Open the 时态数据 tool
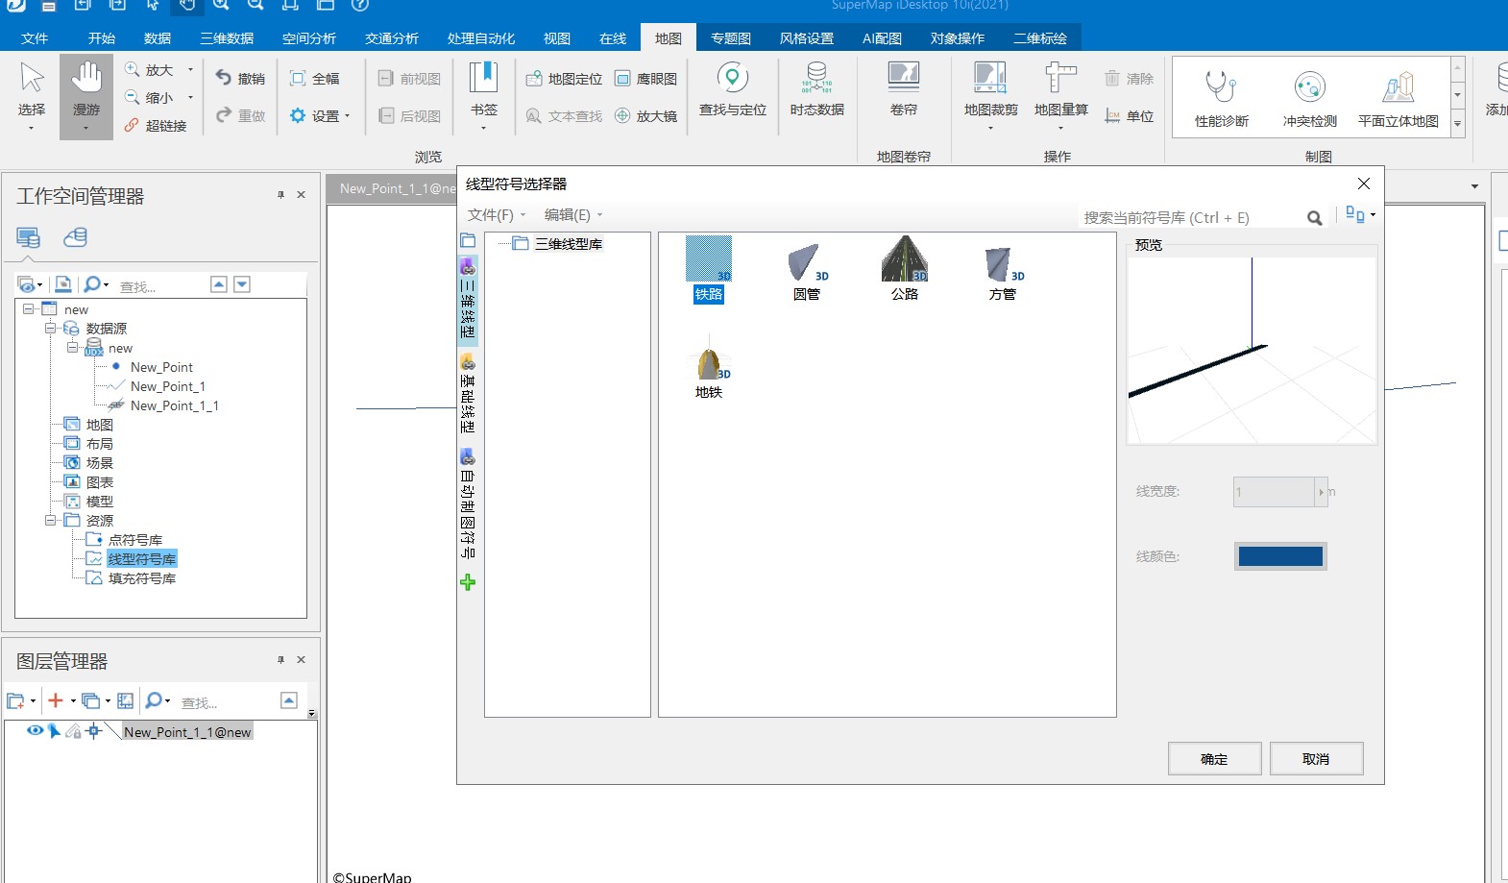Viewport: 1508px width, 883px height. pyautogui.click(x=817, y=89)
